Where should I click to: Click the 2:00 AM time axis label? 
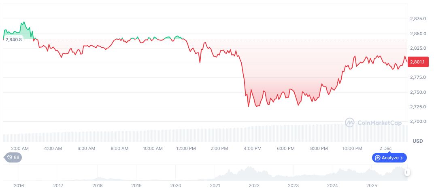click(19, 148)
